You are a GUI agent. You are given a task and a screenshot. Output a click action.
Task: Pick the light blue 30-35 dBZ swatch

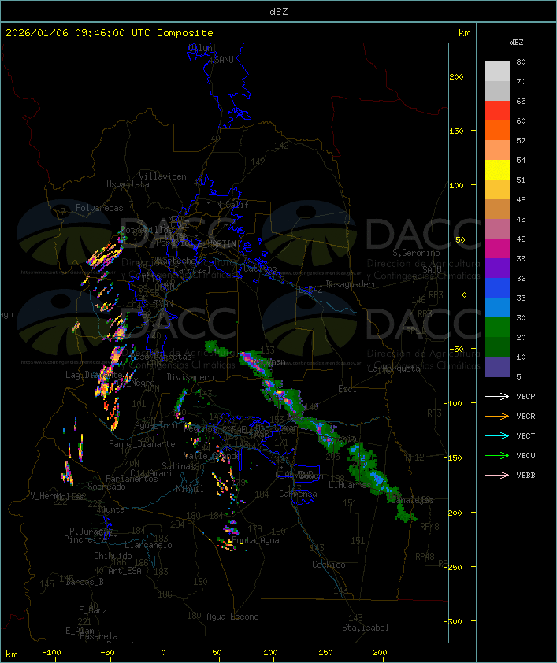pos(497,307)
